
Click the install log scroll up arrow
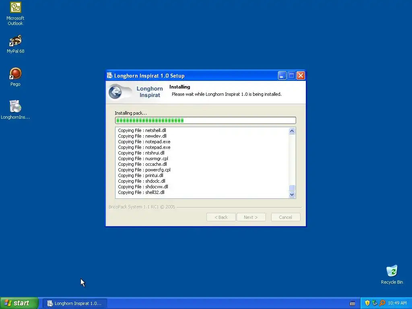(x=292, y=131)
